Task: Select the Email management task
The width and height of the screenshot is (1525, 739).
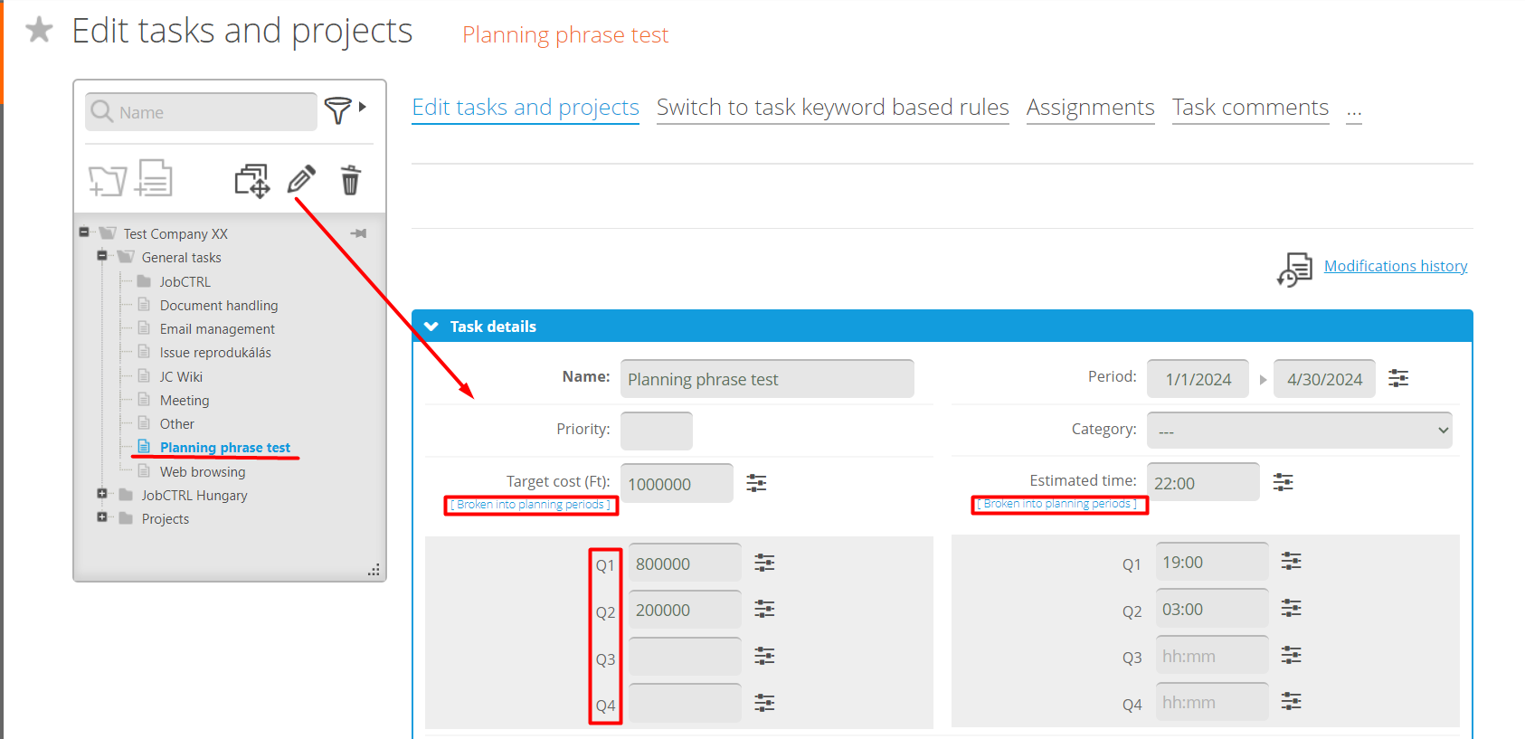Action: click(217, 329)
